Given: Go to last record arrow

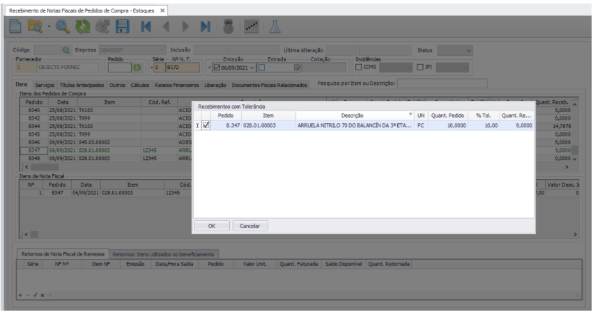Looking at the screenshot, I should pyautogui.click(x=206, y=27).
